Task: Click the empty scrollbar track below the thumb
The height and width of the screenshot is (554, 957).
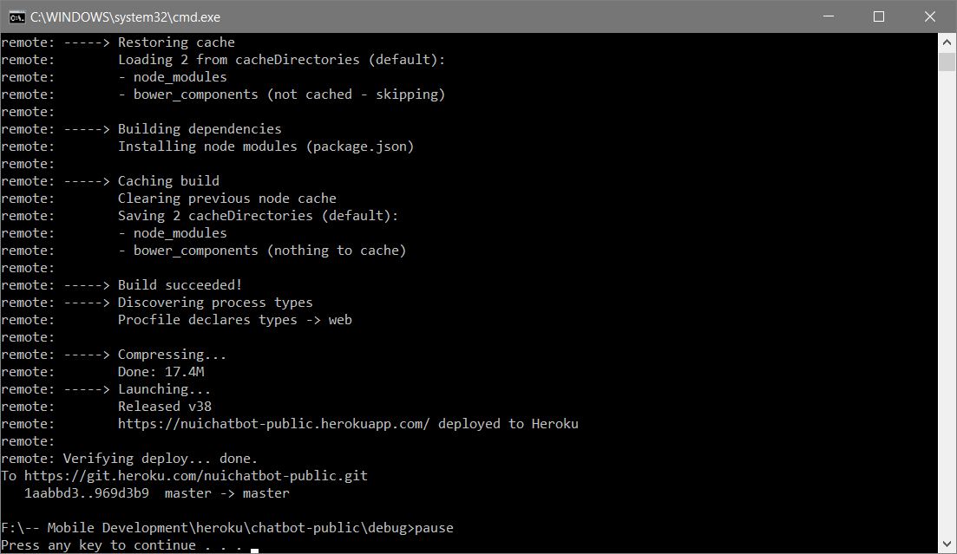Action: point(947,303)
